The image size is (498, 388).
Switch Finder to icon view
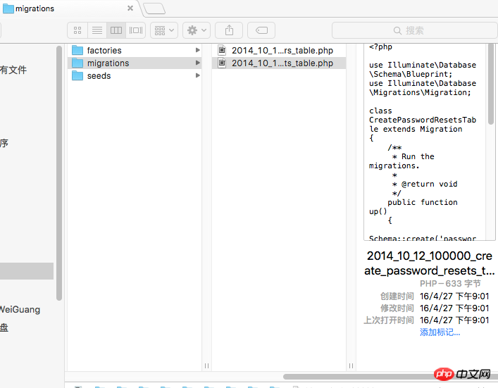click(x=77, y=30)
